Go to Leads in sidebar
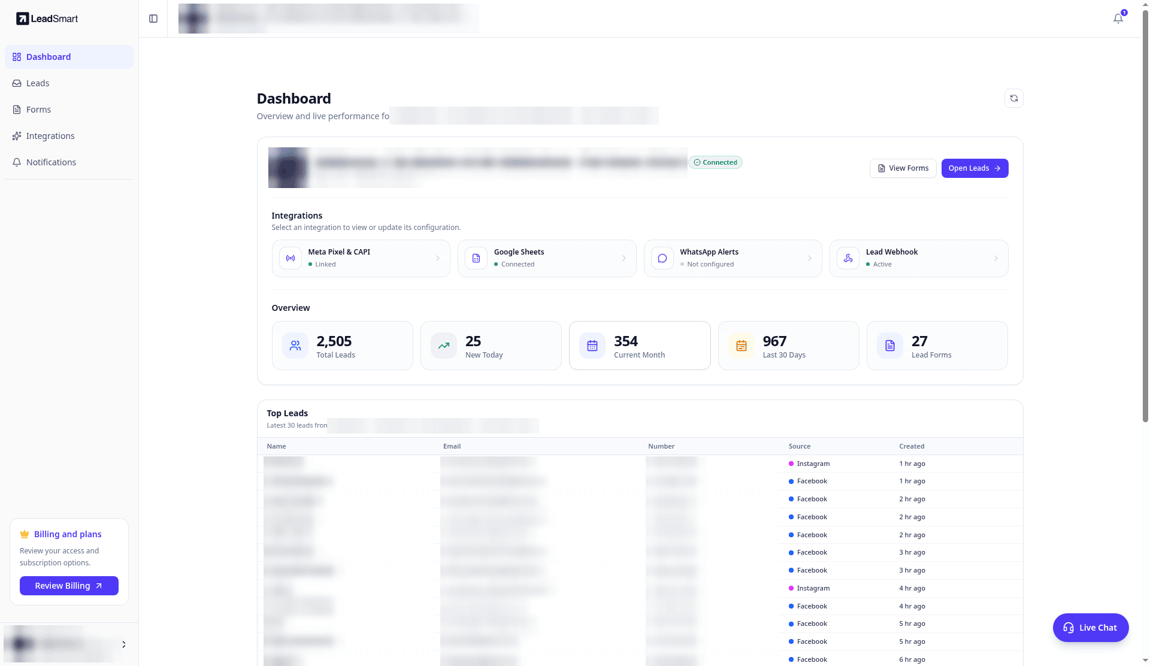Screen dimensions: 1150x666 pyautogui.click(x=69, y=83)
